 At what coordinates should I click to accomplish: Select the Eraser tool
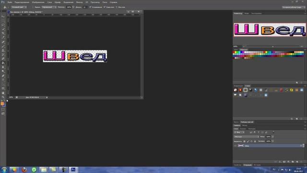3,59
